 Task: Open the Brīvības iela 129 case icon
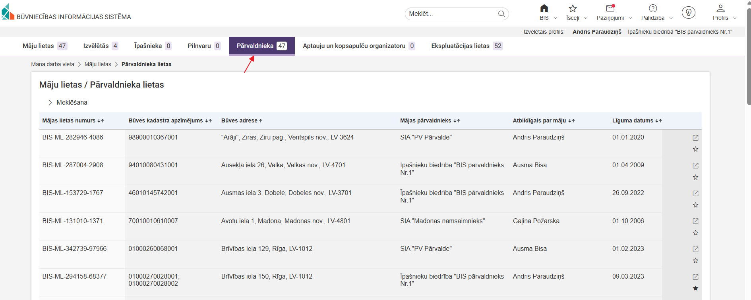[x=695, y=249]
